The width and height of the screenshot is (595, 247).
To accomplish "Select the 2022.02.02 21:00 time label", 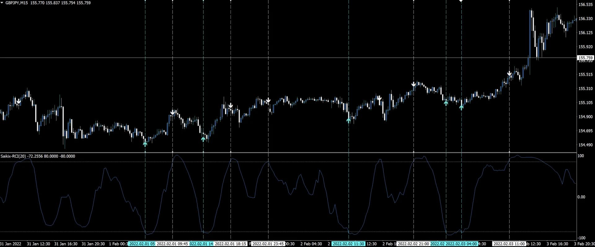I will pyautogui.click(x=413, y=244).
